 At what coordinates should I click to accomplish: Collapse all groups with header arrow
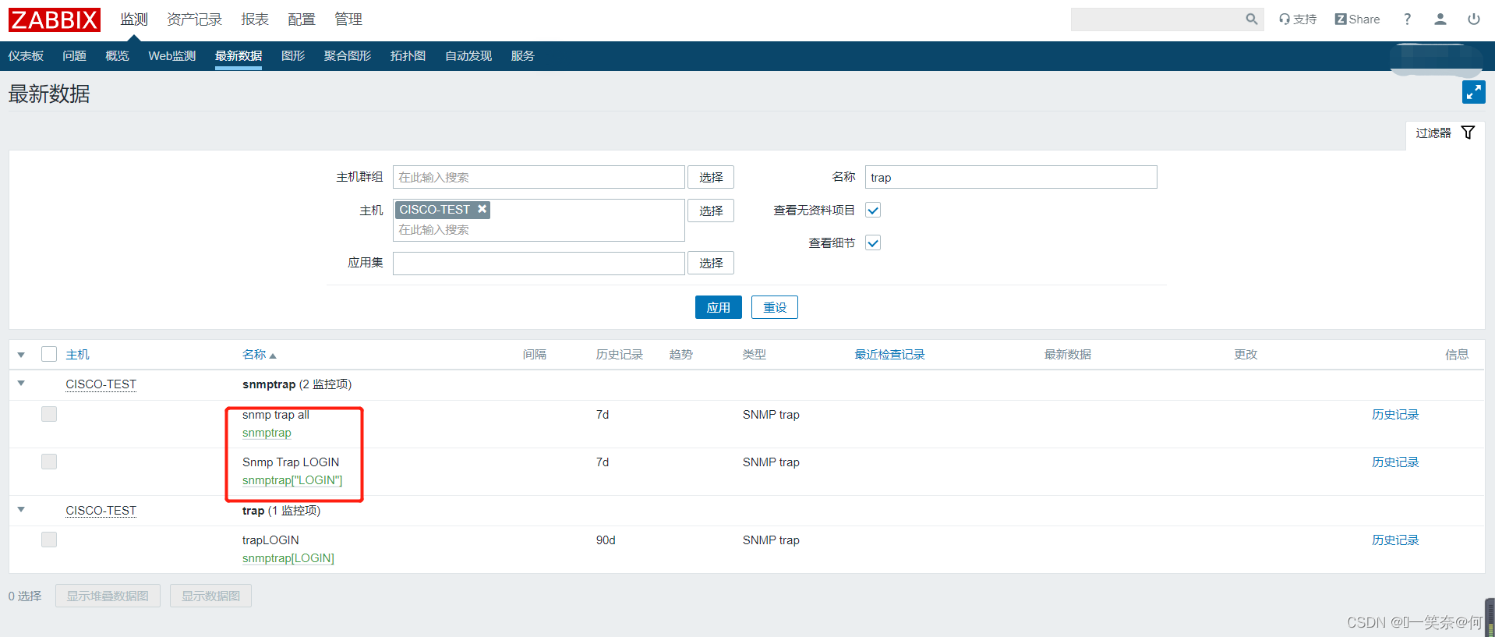pos(21,355)
